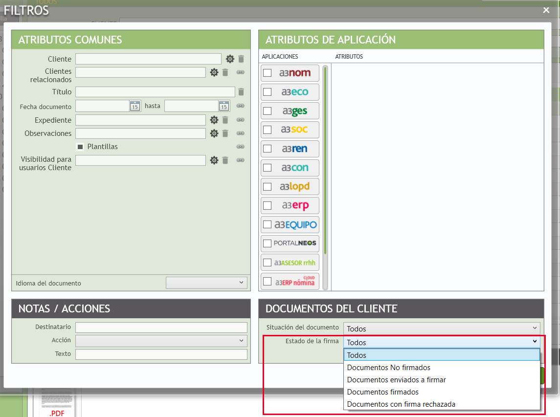Screen dimensions: 560x417
Task: Click link icon beside Fecha documento
Action: pyautogui.click(x=240, y=106)
